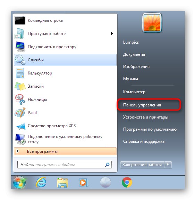This screenshot has height=200, width=196.
Task: Launch Калькулятор via its icon
Action: [20, 73]
